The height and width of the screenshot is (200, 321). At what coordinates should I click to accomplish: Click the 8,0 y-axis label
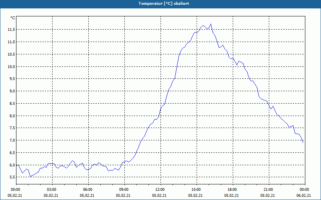pyautogui.click(x=12, y=116)
